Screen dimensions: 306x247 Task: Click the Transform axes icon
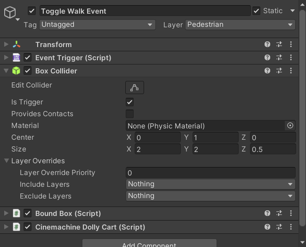point(16,44)
